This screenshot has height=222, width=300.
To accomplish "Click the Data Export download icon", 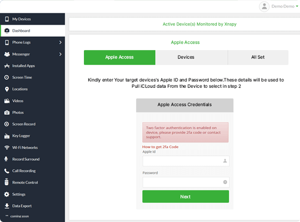I will coord(7,206).
